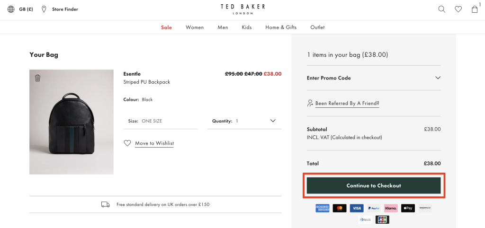This screenshot has width=485, height=228.
Task: Click the heart icon beside Move to Wishlist
Action: coord(127,143)
